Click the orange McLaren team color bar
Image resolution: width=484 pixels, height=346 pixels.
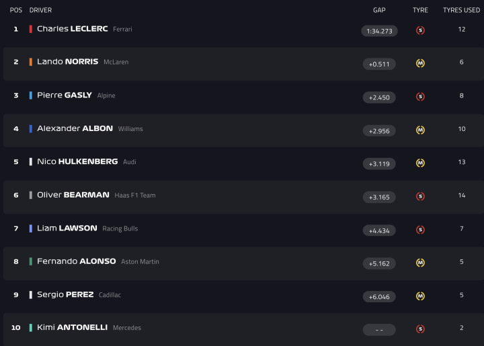tap(30, 62)
